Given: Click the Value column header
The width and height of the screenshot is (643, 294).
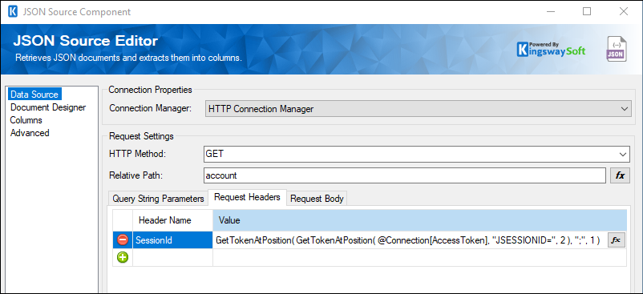Looking at the screenshot, I should (419, 220).
